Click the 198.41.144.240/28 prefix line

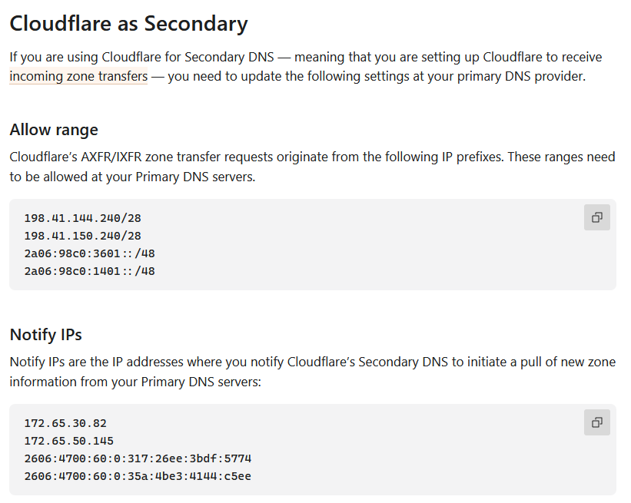[x=82, y=218]
